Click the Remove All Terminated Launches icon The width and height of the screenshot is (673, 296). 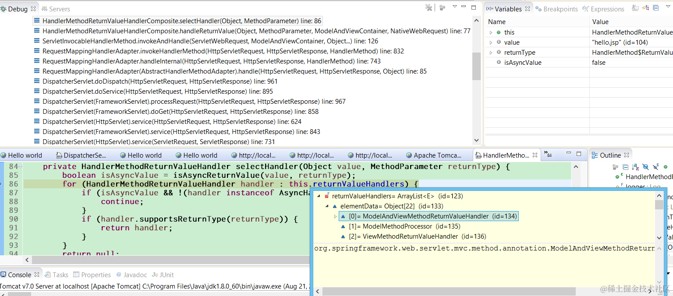point(429,8)
